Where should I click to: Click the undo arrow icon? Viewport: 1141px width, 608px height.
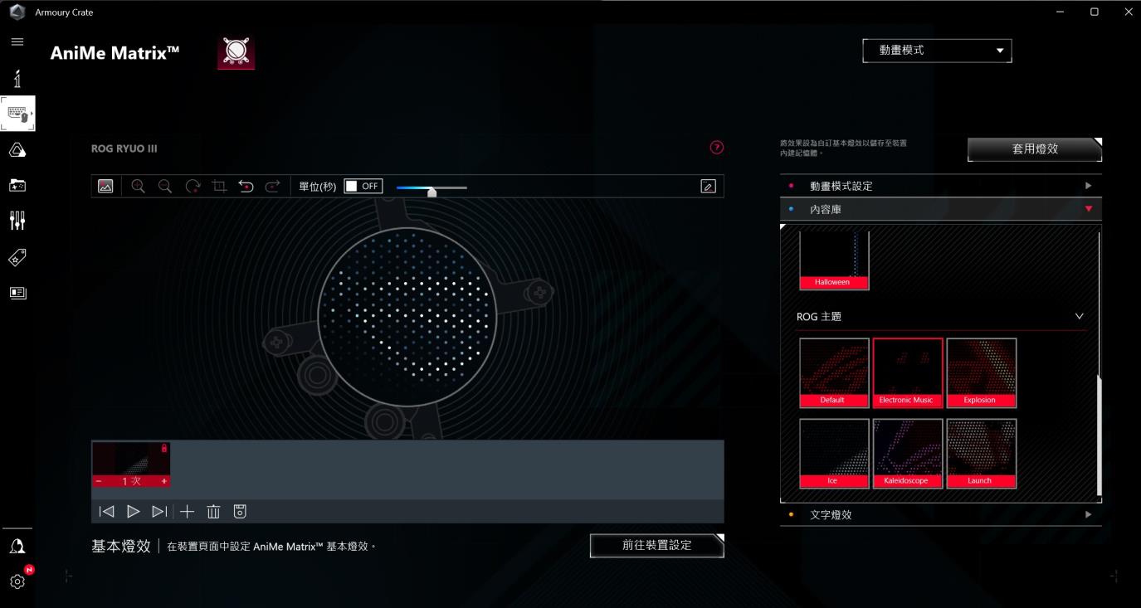click(x=246, y=187)
